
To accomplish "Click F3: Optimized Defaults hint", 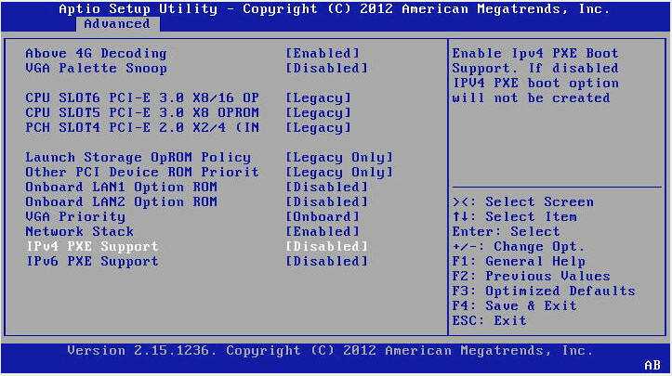I will click(543, 291).
